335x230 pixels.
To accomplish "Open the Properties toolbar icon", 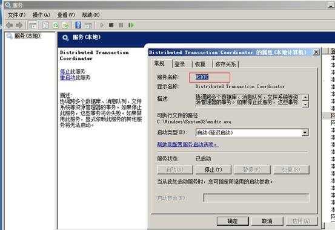I will [x=45, y=25].
